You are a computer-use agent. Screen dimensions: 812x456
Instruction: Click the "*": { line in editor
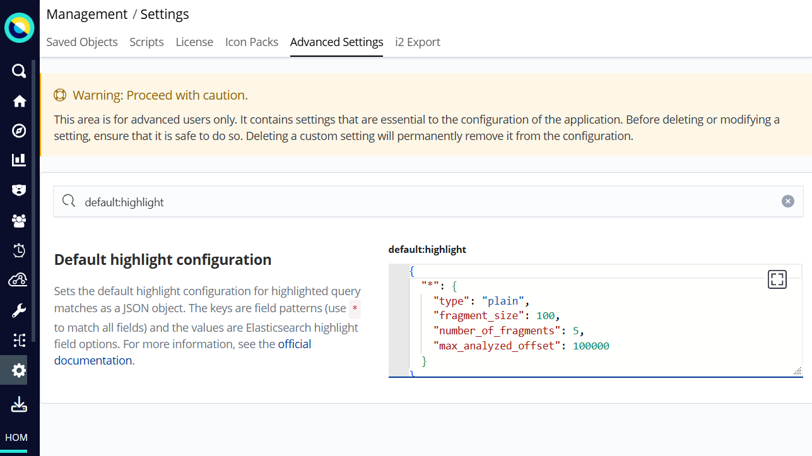(439, 286)
